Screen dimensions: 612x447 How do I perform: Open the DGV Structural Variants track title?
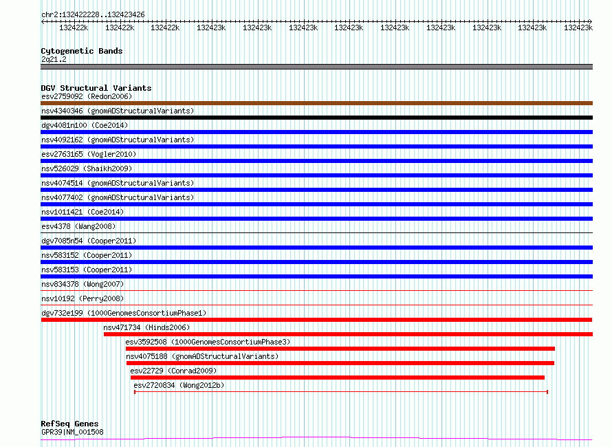[96, 88]
